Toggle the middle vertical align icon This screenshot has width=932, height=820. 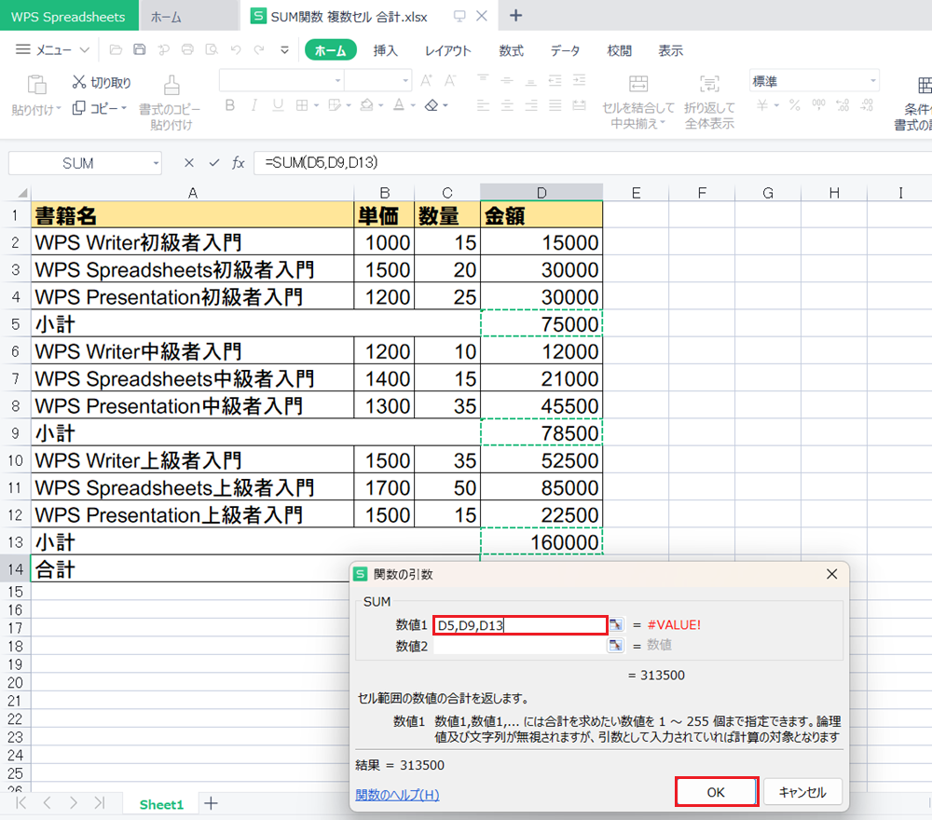(x=507, y=79)
